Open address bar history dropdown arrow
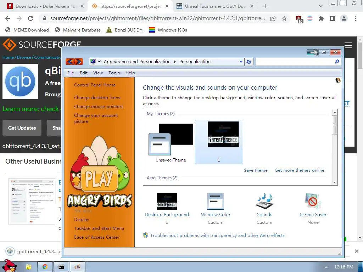Screen dimensions: 363x272 pyautogui.click(x=241, y=62)
